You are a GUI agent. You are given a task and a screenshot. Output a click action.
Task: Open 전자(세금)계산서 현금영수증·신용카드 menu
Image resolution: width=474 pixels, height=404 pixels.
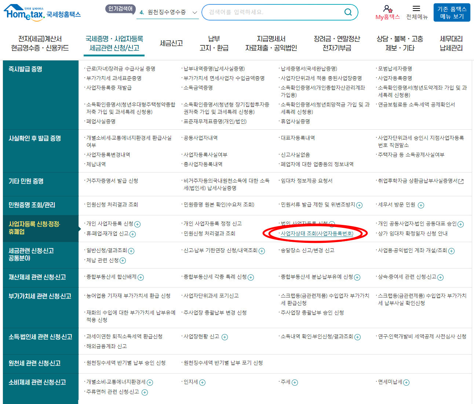pyautogui.click(x=40, y=43)
